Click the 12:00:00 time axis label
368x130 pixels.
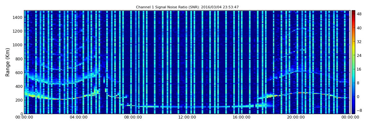coord(187,118)
